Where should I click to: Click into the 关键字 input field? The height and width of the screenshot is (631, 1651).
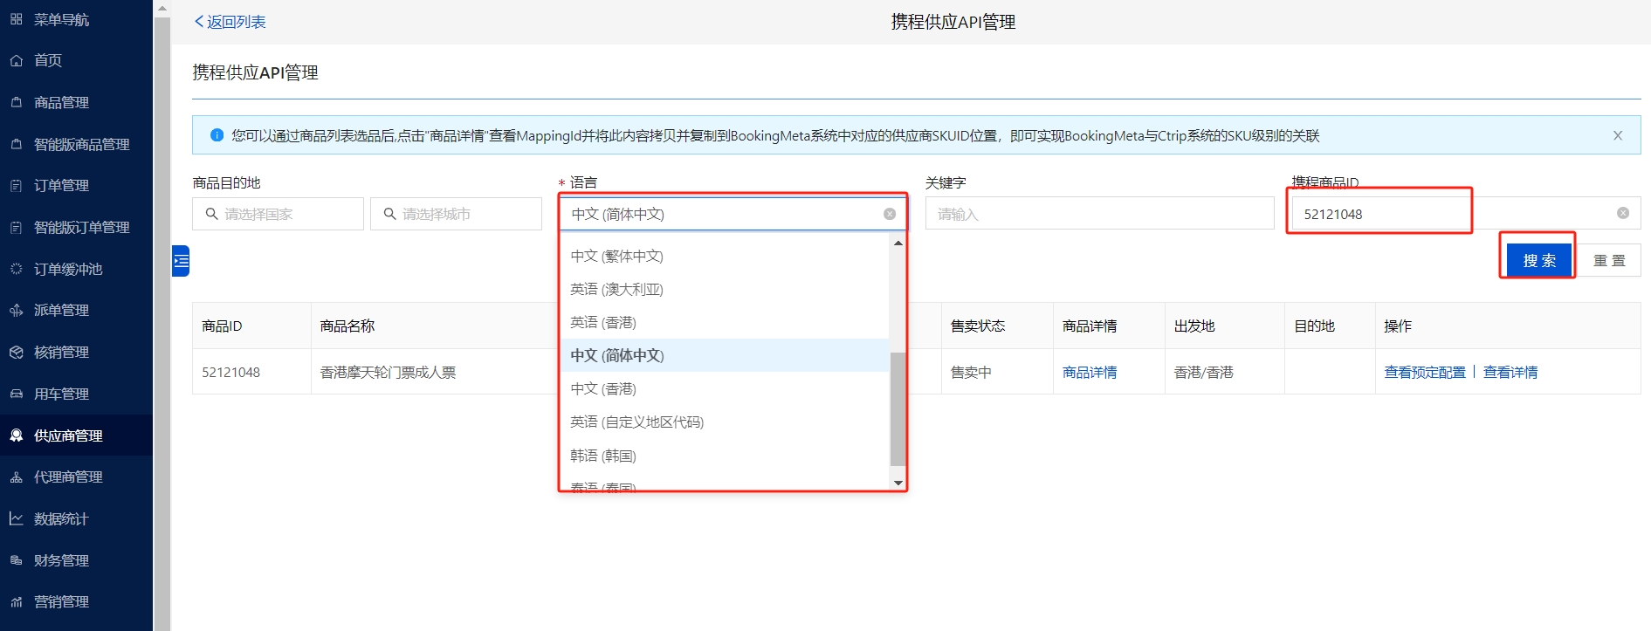pos(1099,214)
